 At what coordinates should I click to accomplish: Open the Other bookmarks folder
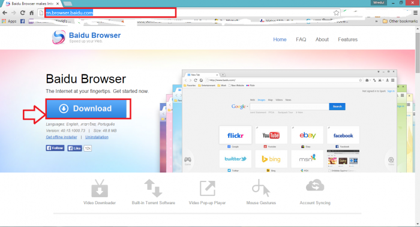coord(400,21)
